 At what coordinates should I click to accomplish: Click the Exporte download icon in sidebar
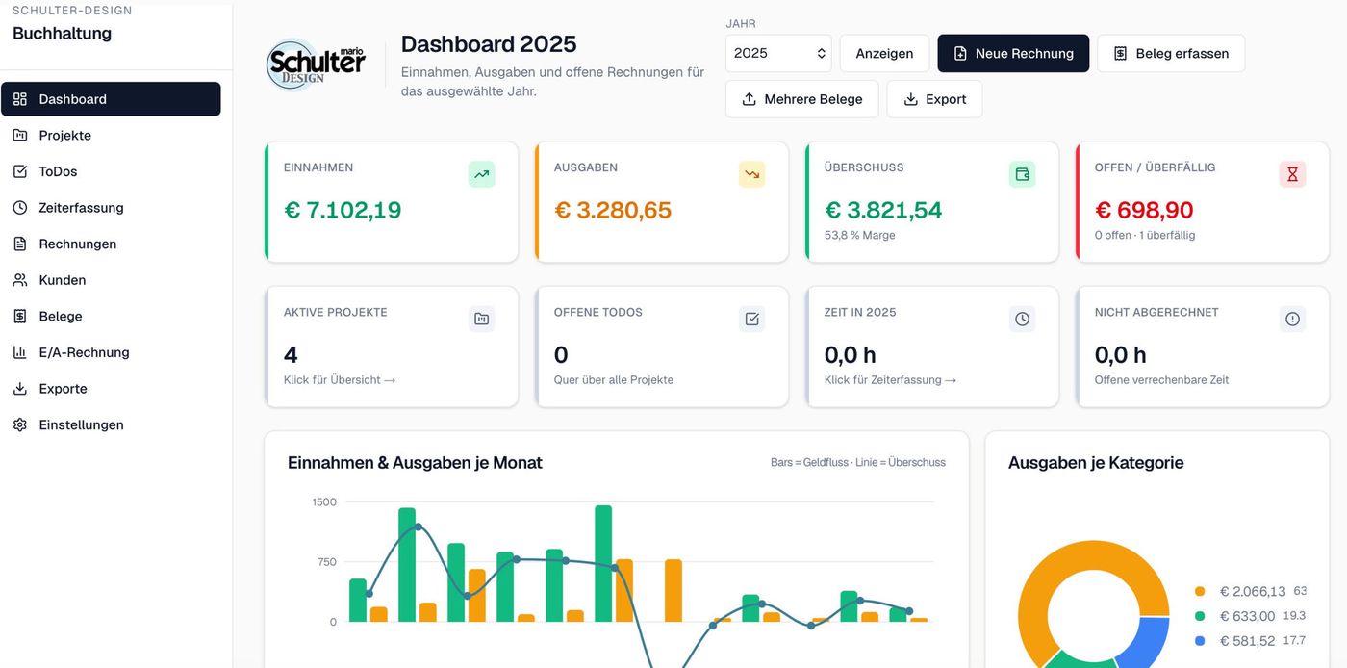(x=20, y=389)
